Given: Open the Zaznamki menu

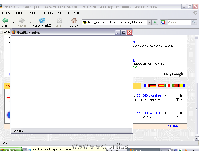Looking at the screenshot, I should pos(63,13).
